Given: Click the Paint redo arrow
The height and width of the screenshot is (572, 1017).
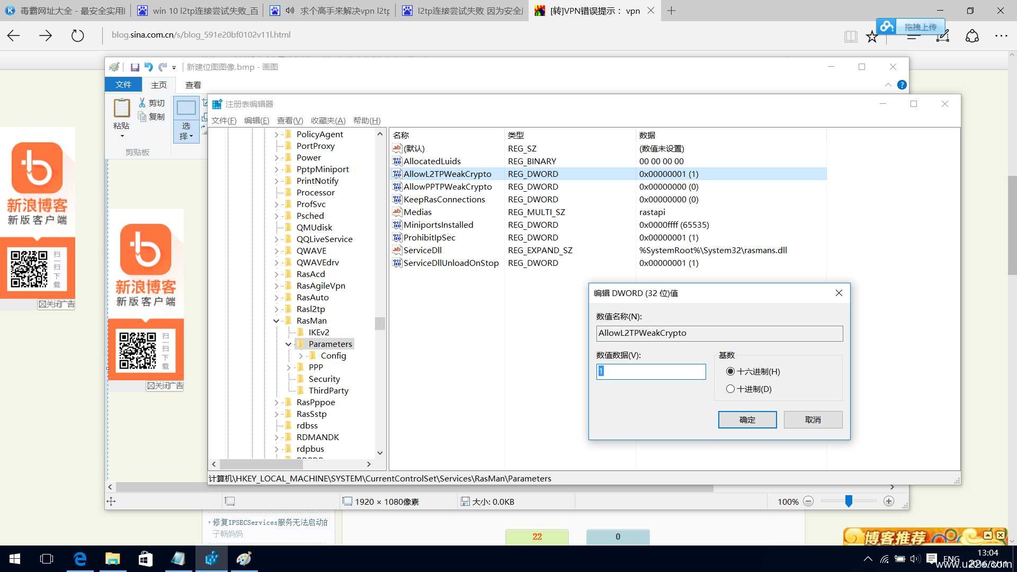Looking at the screenshot, I should pyautogui.click(x=163, y=67).
